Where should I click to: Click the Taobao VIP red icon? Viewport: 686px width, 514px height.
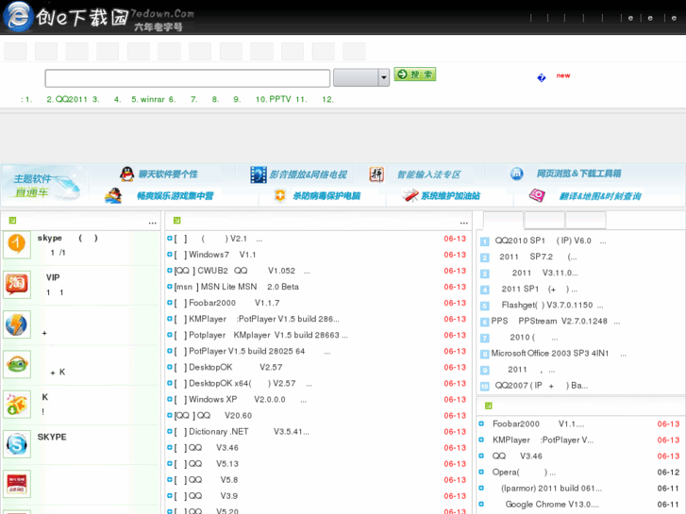[17, 284]
